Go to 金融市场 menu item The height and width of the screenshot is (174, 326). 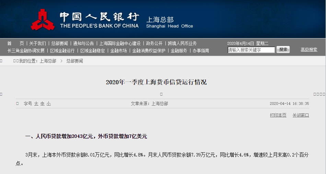[x=118, y=51]
